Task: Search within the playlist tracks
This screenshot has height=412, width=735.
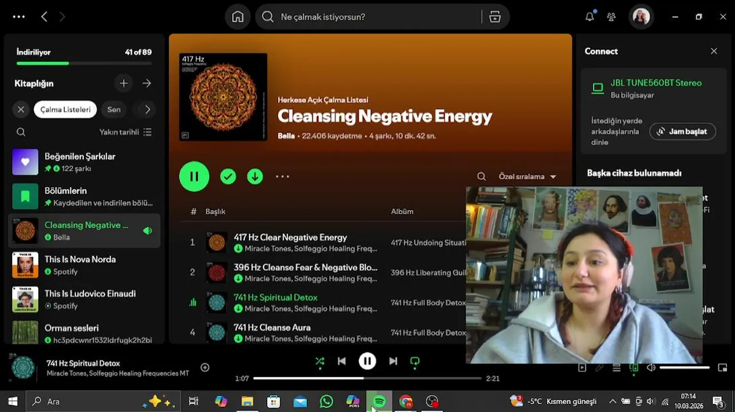Action: point(481,176)
